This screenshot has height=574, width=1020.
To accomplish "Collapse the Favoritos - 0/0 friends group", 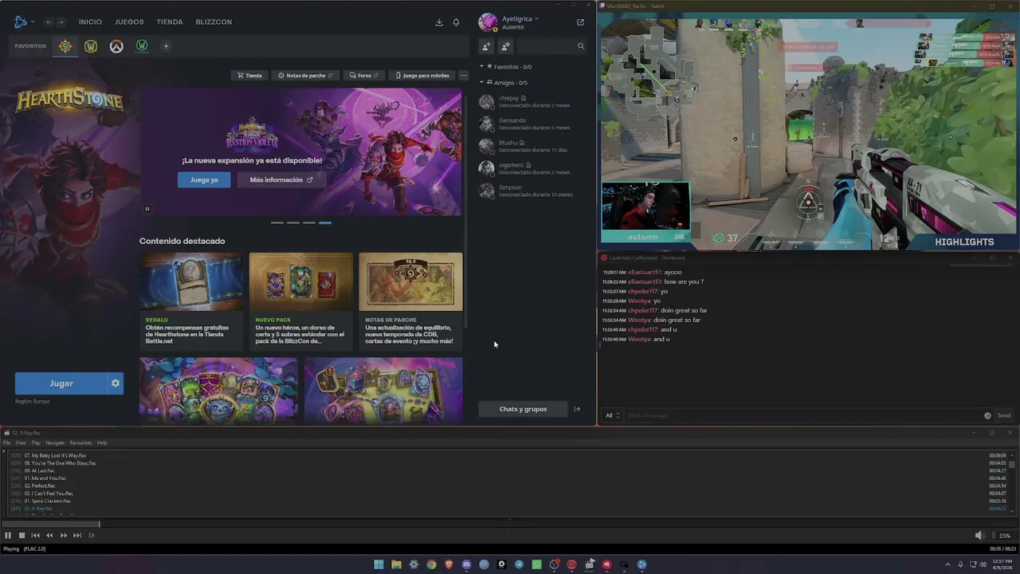I will (x=481, y=67).
